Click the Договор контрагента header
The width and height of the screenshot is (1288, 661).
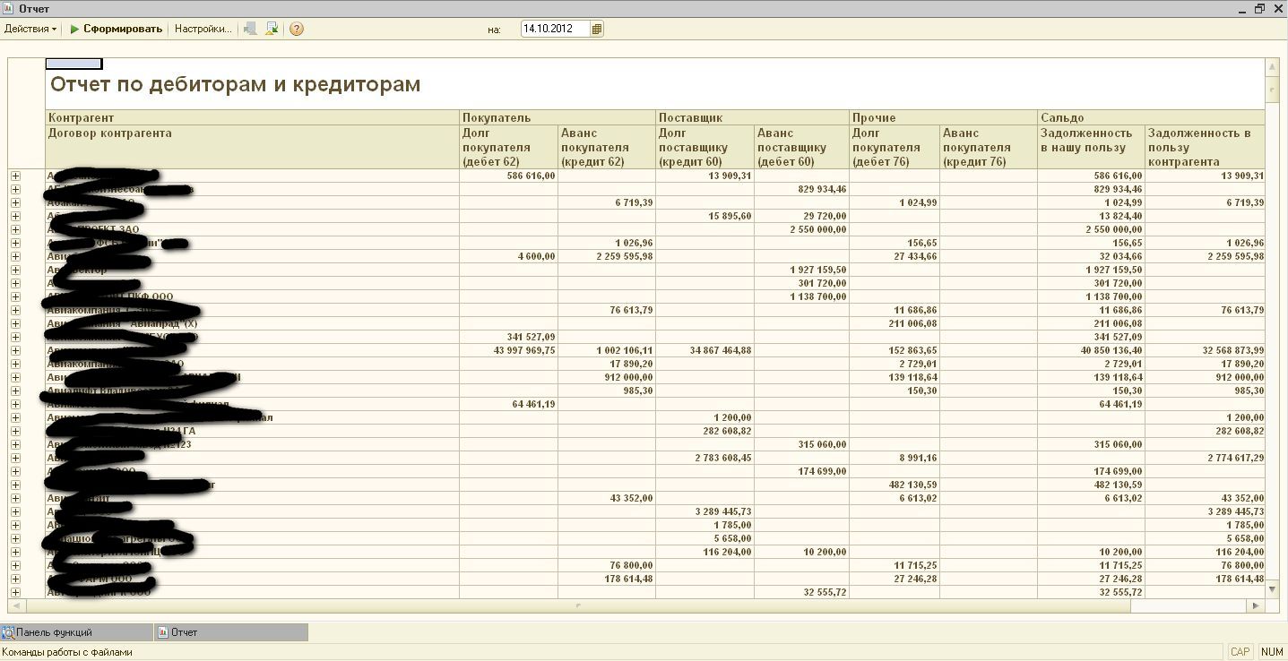[x=252, y=147]
